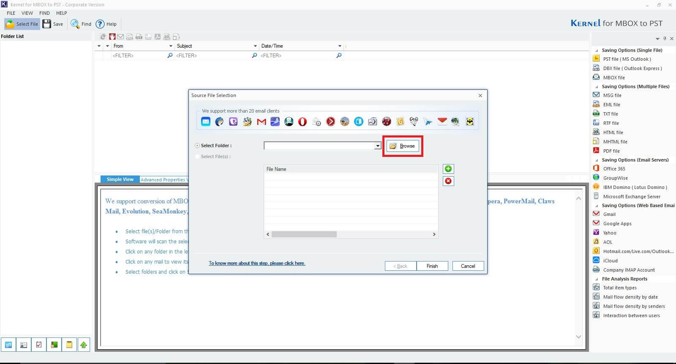Click the Back button in dialog

pos(401,266)
